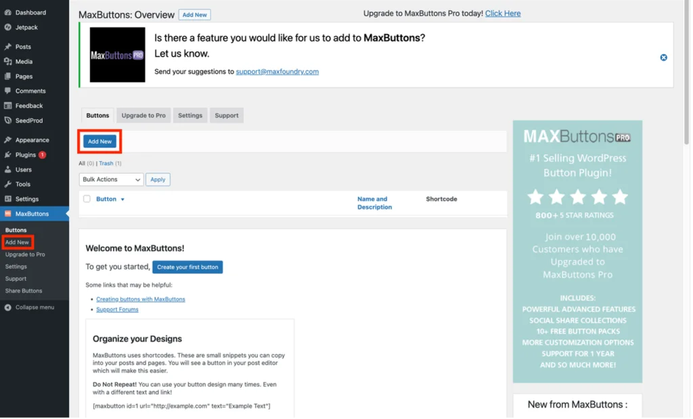Open Share Buttons in sidebar submenu
Screen dimensions: 693x419
(x=24, y=291)
